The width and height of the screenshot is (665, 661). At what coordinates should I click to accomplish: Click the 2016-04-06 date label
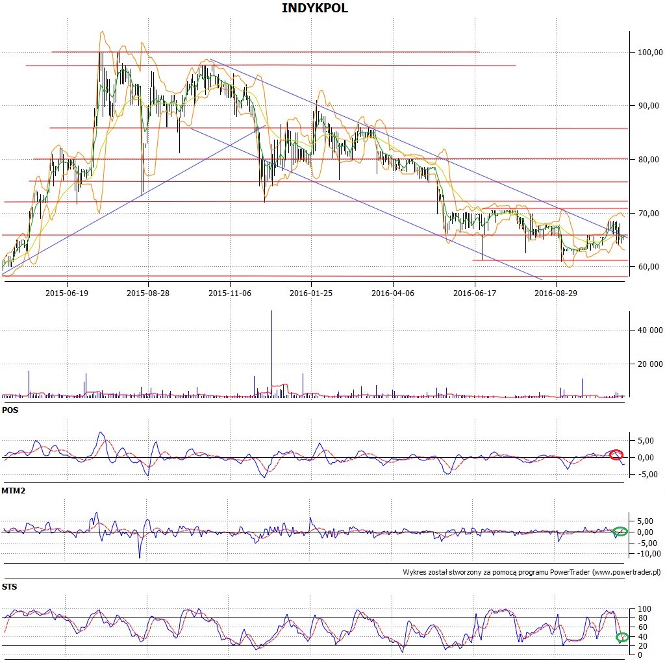click(x=393, y=293)
